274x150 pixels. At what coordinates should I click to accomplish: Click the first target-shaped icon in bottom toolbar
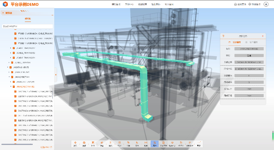pyautogui.click(x=75, y=143)
